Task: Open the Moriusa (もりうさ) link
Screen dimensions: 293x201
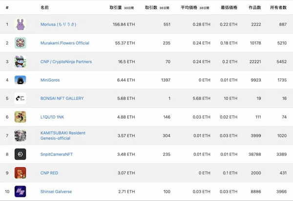Action: pyautogui.click(x=58, y=24)
